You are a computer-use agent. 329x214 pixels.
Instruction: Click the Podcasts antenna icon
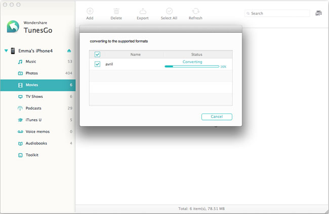coord(20,109)
